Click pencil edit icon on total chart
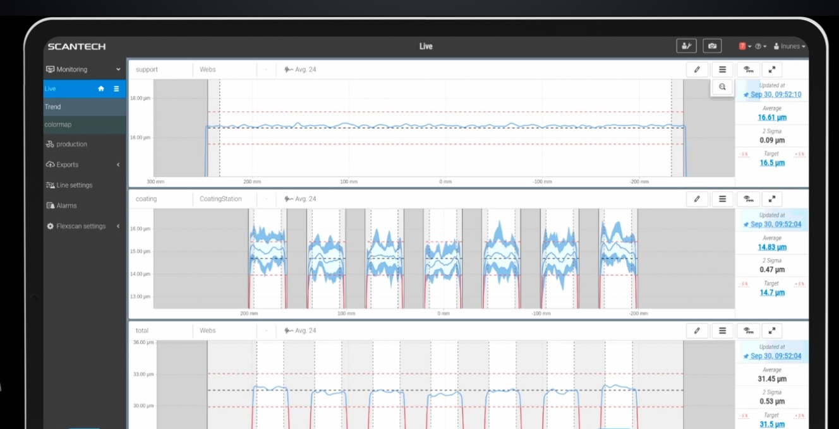 tap(697, 331)
